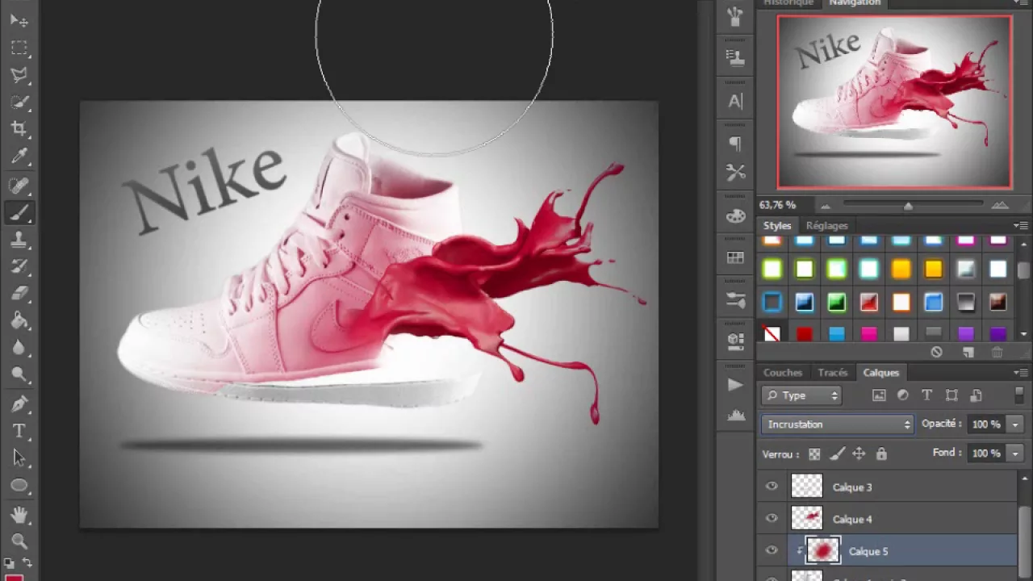Select the Dodge tool

pyautogui.click(x=19, y=375)
